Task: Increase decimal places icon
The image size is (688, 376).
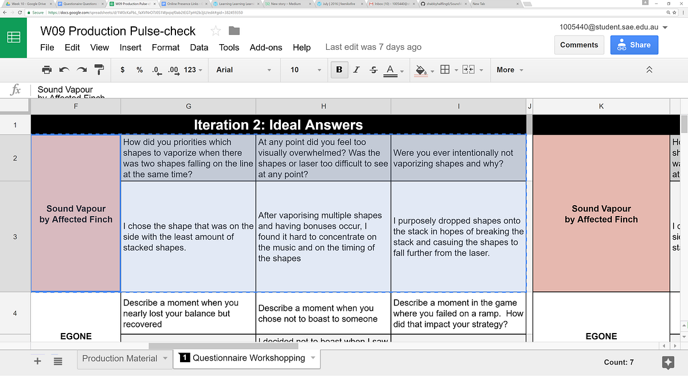Action: 173,70
